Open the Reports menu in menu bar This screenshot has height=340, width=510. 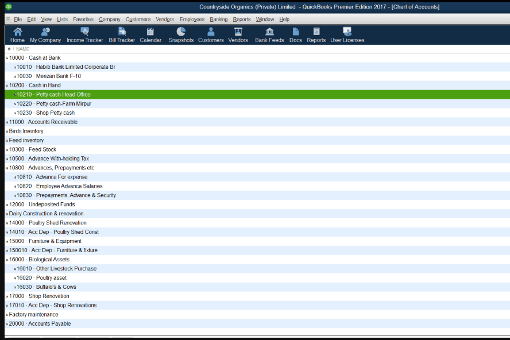click(242, 19)
